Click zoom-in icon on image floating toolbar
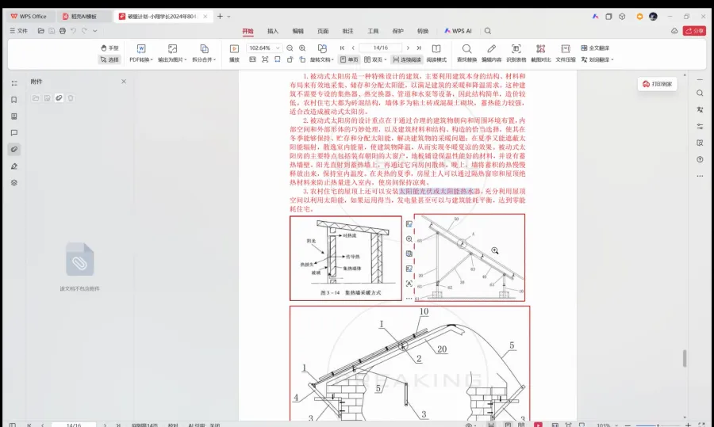This screenshot has width=714, height=427. (409, 238)
